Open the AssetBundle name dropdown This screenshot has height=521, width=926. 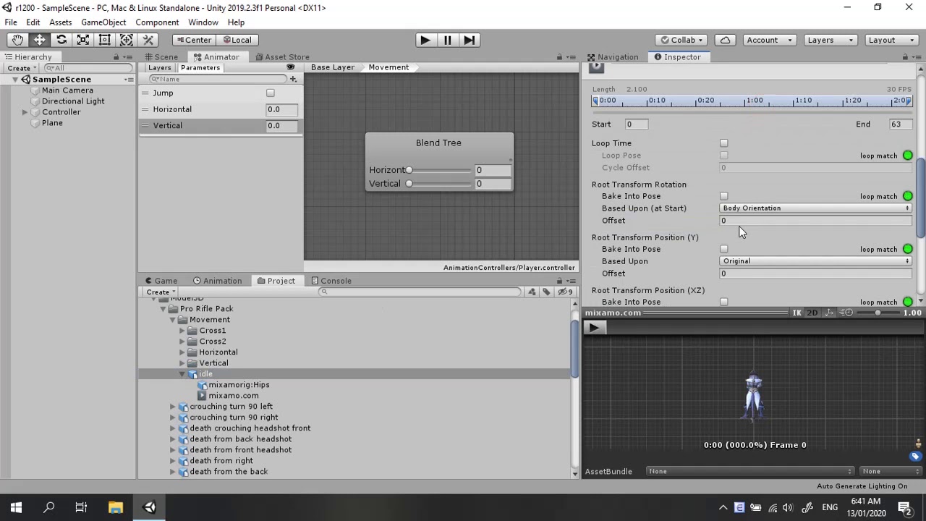pos(750,472)
